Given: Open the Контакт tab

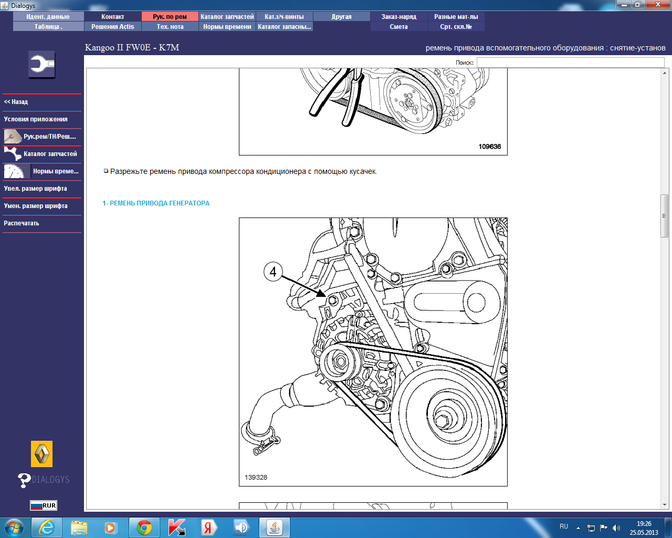Looking at the screenshot, I should click(x=113, y=17).
